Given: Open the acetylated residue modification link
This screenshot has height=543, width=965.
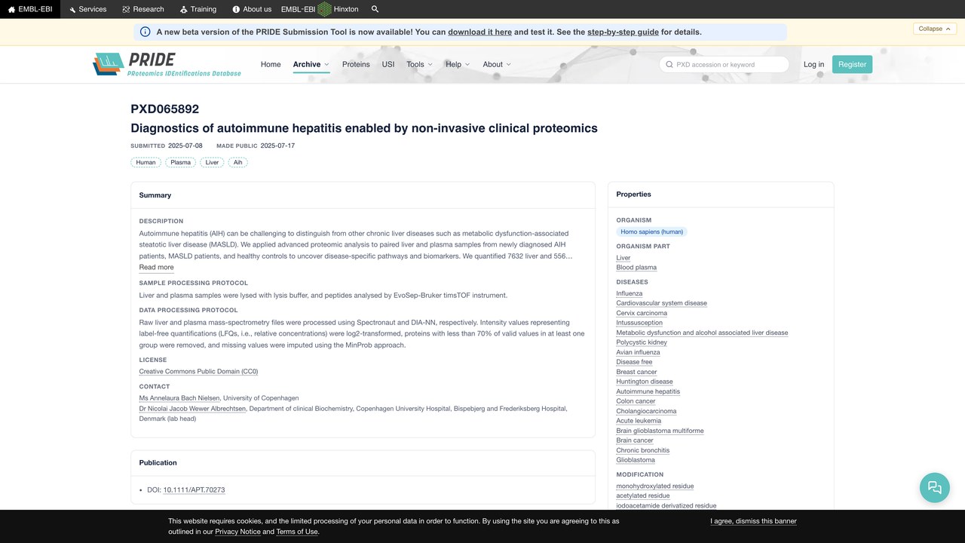Looking at the screenshot, I should pos(643,495).
